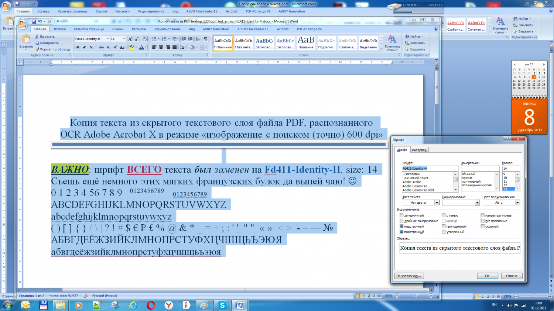
Task: Open Change Styles (Изменить стили) in the front window
Action: (x=392, y=44)
